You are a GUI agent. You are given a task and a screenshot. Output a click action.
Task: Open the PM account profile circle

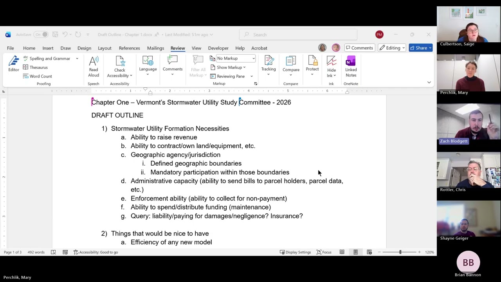point(379,34)
